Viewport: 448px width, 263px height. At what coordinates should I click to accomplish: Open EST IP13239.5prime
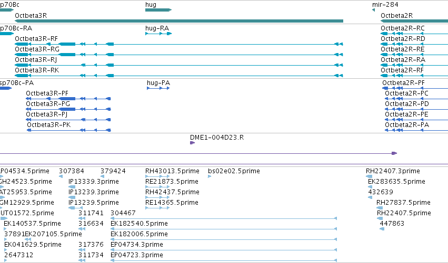coord(93,203)
